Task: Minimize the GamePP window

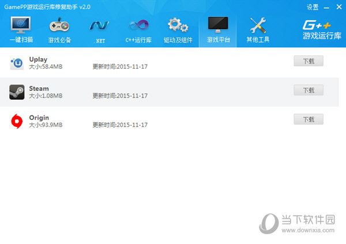Action: point(326,7)
